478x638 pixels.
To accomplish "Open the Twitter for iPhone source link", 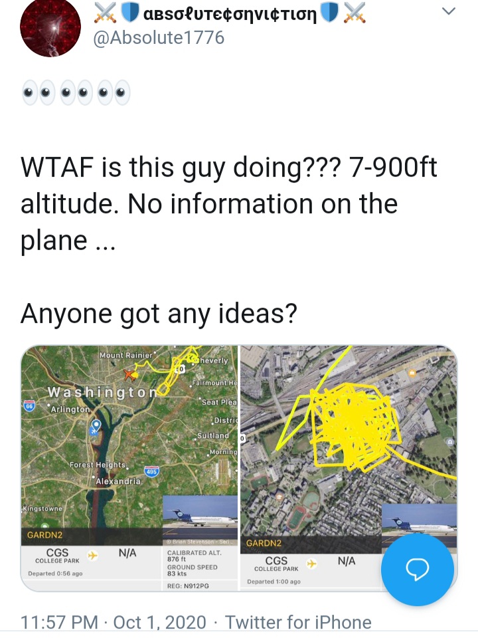I will click(x=298, y=623).
